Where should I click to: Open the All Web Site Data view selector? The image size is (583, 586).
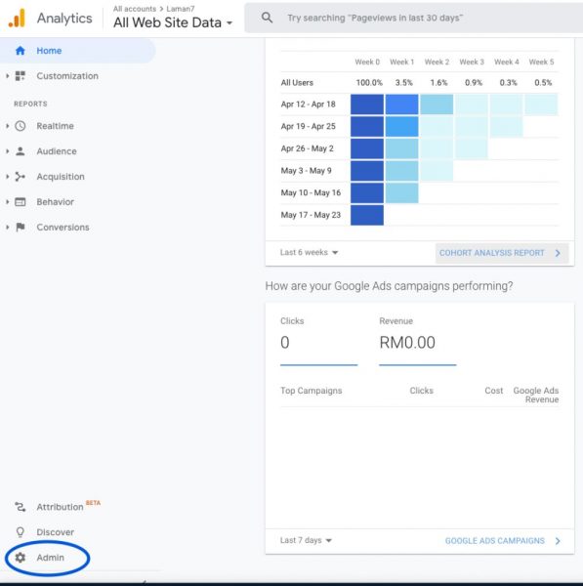pos(173,22)
